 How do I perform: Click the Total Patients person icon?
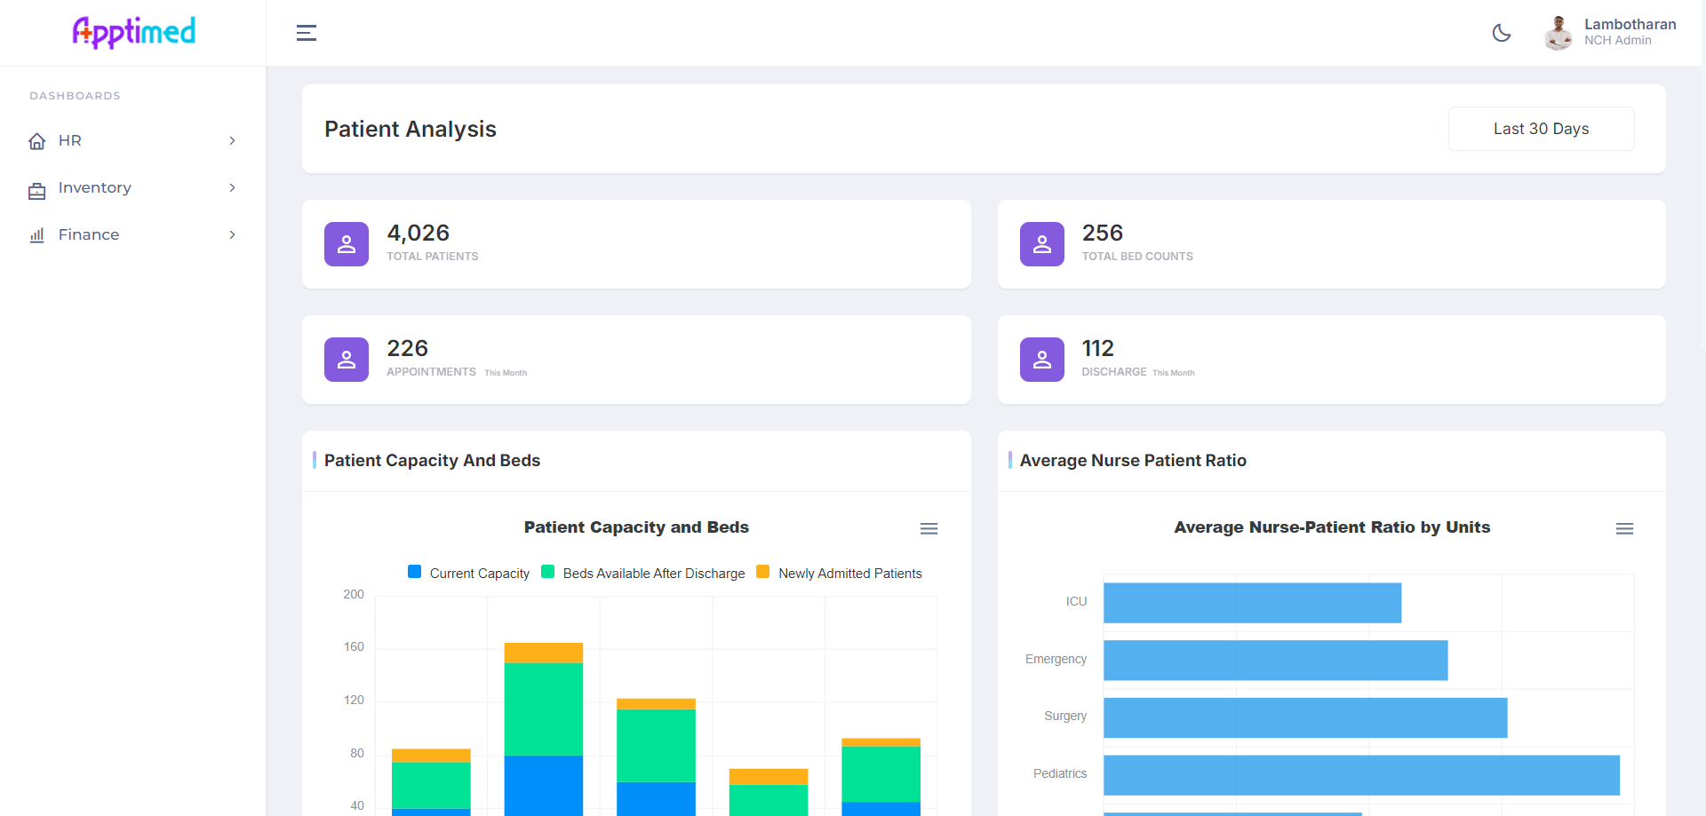tap(347, 244)
